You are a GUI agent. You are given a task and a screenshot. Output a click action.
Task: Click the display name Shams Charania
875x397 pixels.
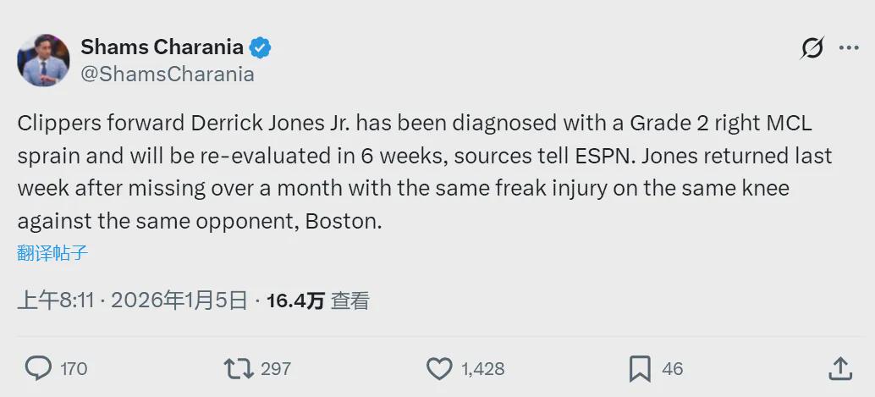(x=162, y=47)
